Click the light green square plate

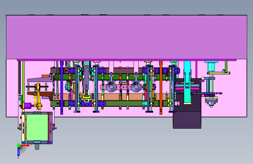point(37,127)
